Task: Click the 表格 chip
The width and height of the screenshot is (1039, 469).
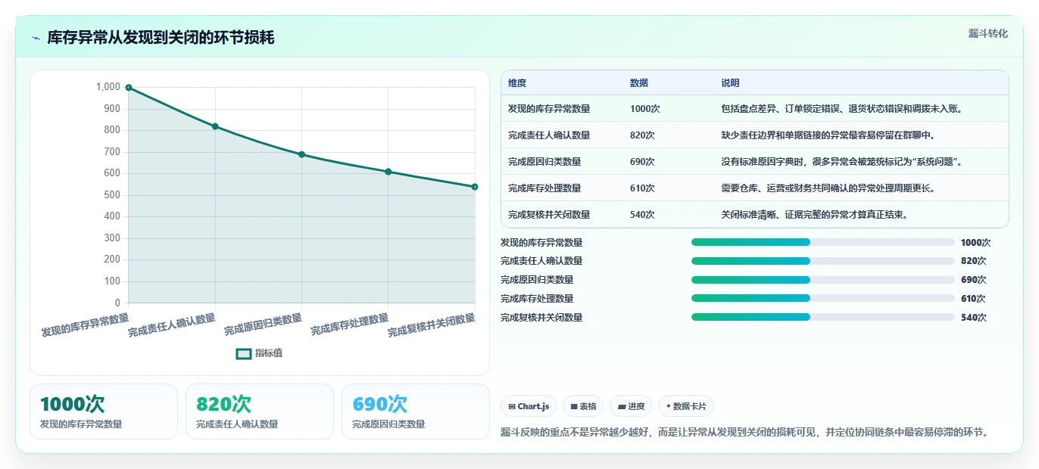Action: pos(583,406)
